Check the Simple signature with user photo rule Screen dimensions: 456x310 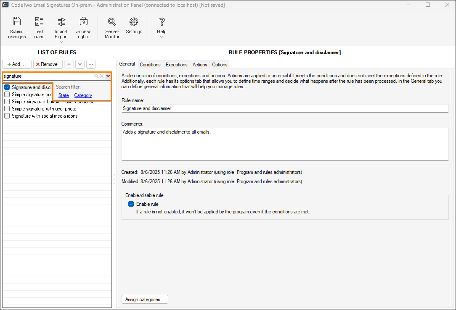point(7,109)
